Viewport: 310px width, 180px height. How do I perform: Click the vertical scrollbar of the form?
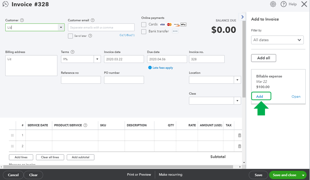click(244, 59)
